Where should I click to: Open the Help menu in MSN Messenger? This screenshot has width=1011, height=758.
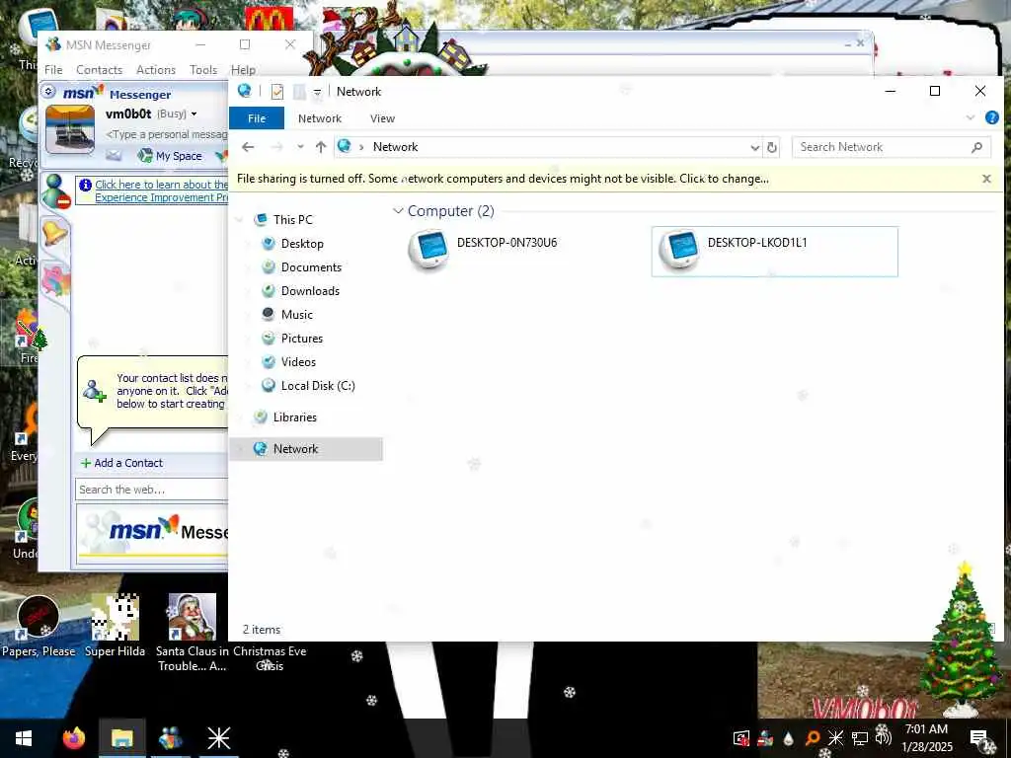243,70
